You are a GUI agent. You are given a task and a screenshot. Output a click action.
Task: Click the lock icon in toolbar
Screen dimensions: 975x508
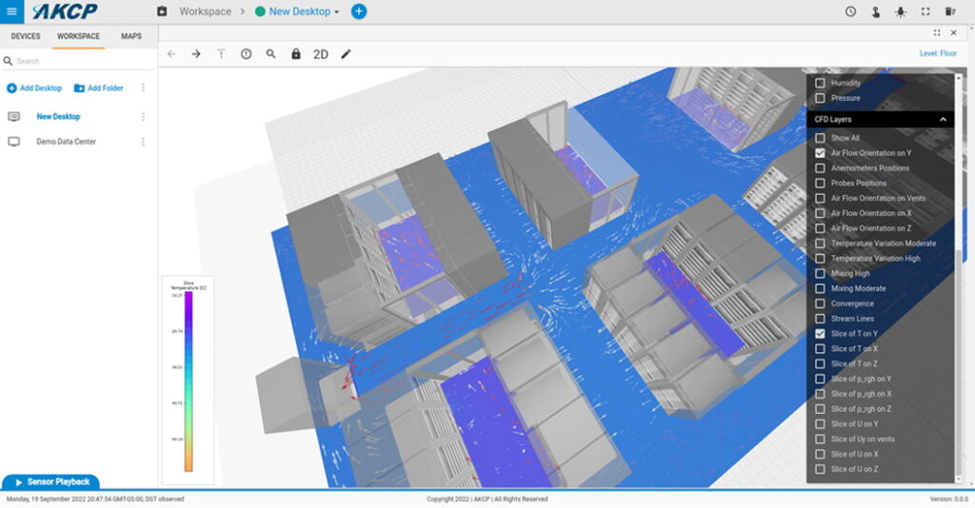pos(296,54)
